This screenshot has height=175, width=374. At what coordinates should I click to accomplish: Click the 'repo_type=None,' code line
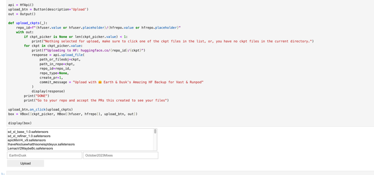pos(54,73)
